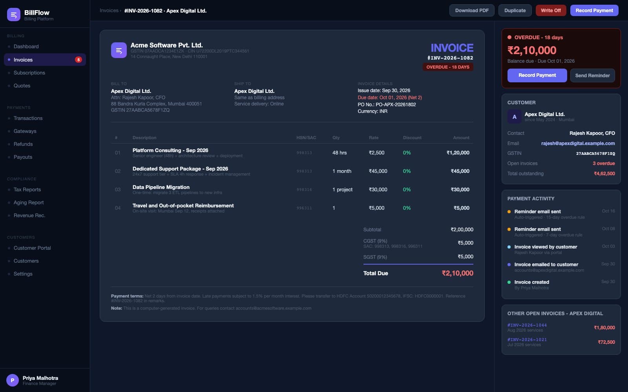This screenshot has width=628, height=392.
Task: Click the 3 overdue open invoices value
Action: click(x=604, y=163)
